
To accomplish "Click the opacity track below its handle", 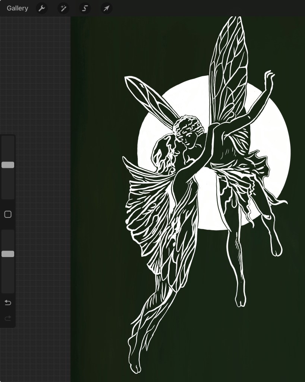I will click(8, 276).
